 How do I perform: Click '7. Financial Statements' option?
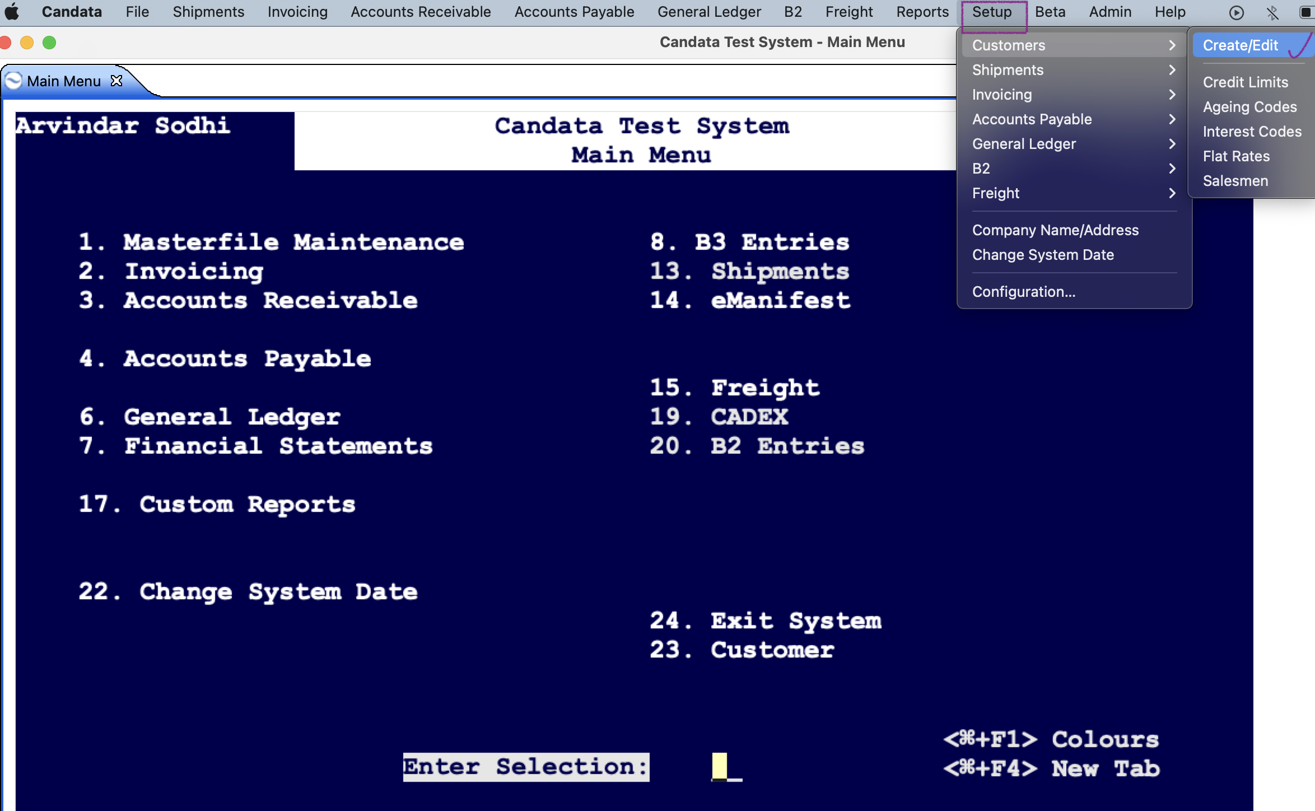click(x=256, y=446)
